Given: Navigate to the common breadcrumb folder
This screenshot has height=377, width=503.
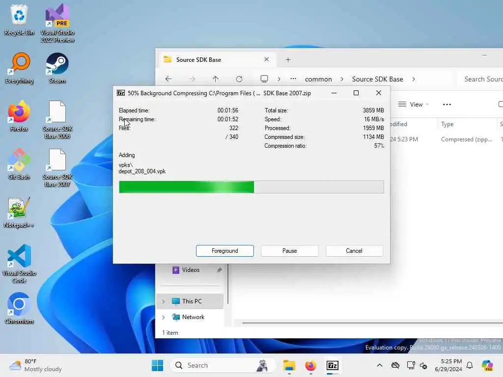Looking at the screenshot, I should 318,79.
